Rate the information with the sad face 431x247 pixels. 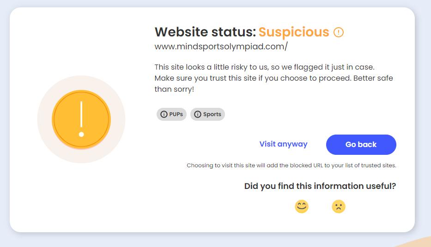coord(339,206)
